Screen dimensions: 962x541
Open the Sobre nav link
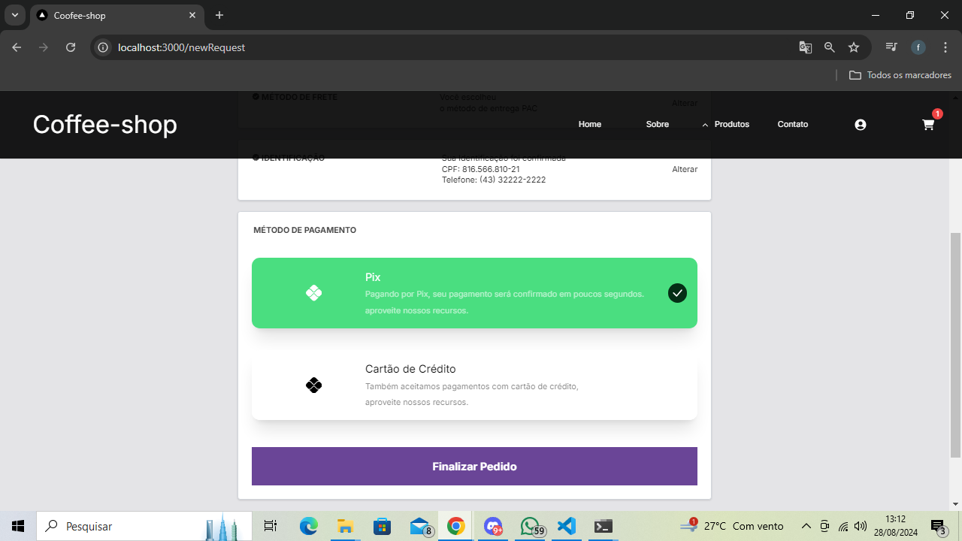pos(658,125)
